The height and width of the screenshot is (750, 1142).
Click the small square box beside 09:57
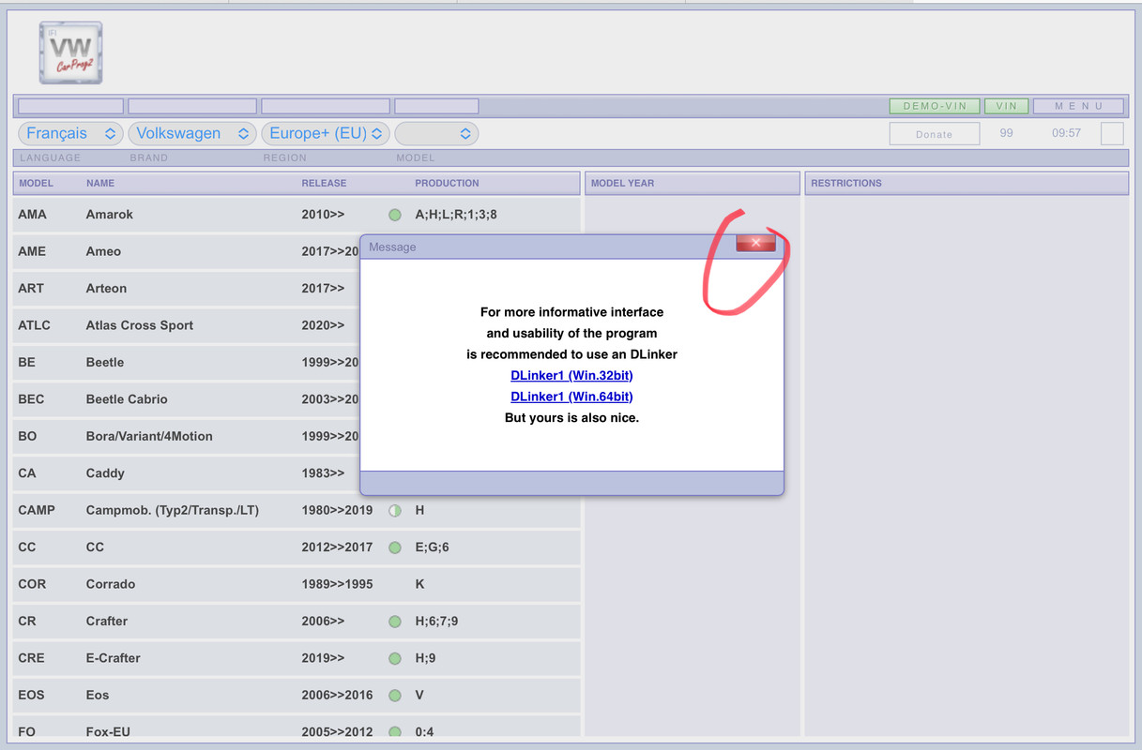coord(1112,133)
